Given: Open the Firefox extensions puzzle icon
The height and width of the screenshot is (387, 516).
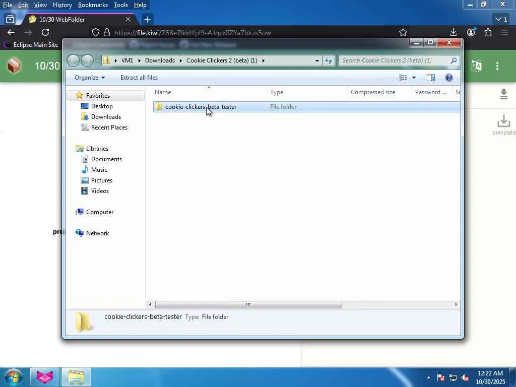Looking at the screenshot, I should pyautogui.click(x=488, y=32).
